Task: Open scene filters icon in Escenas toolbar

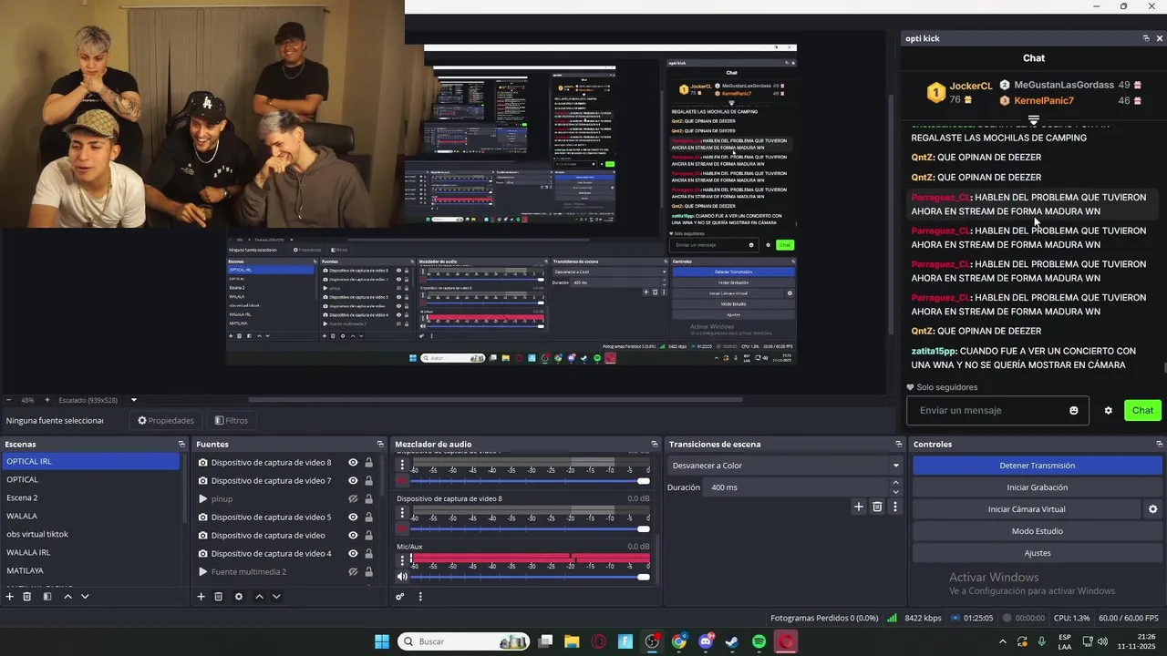Action: pyautogui.click(x=47, y=597)
